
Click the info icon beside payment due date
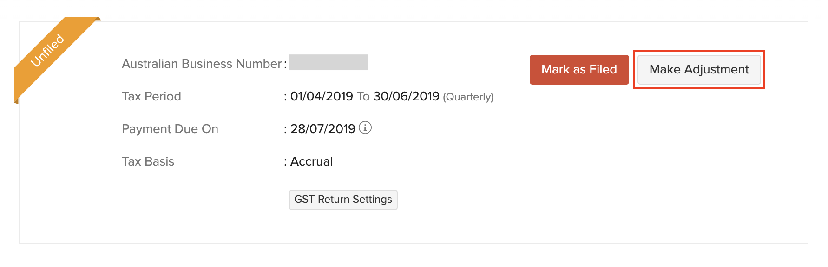365,127
